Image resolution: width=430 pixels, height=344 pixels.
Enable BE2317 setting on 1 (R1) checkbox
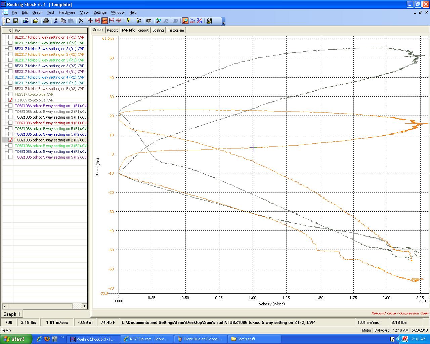point(10,37)
